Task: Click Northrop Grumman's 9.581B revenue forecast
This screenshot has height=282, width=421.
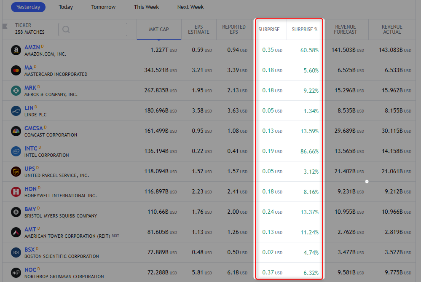Action: click(351, 272)
